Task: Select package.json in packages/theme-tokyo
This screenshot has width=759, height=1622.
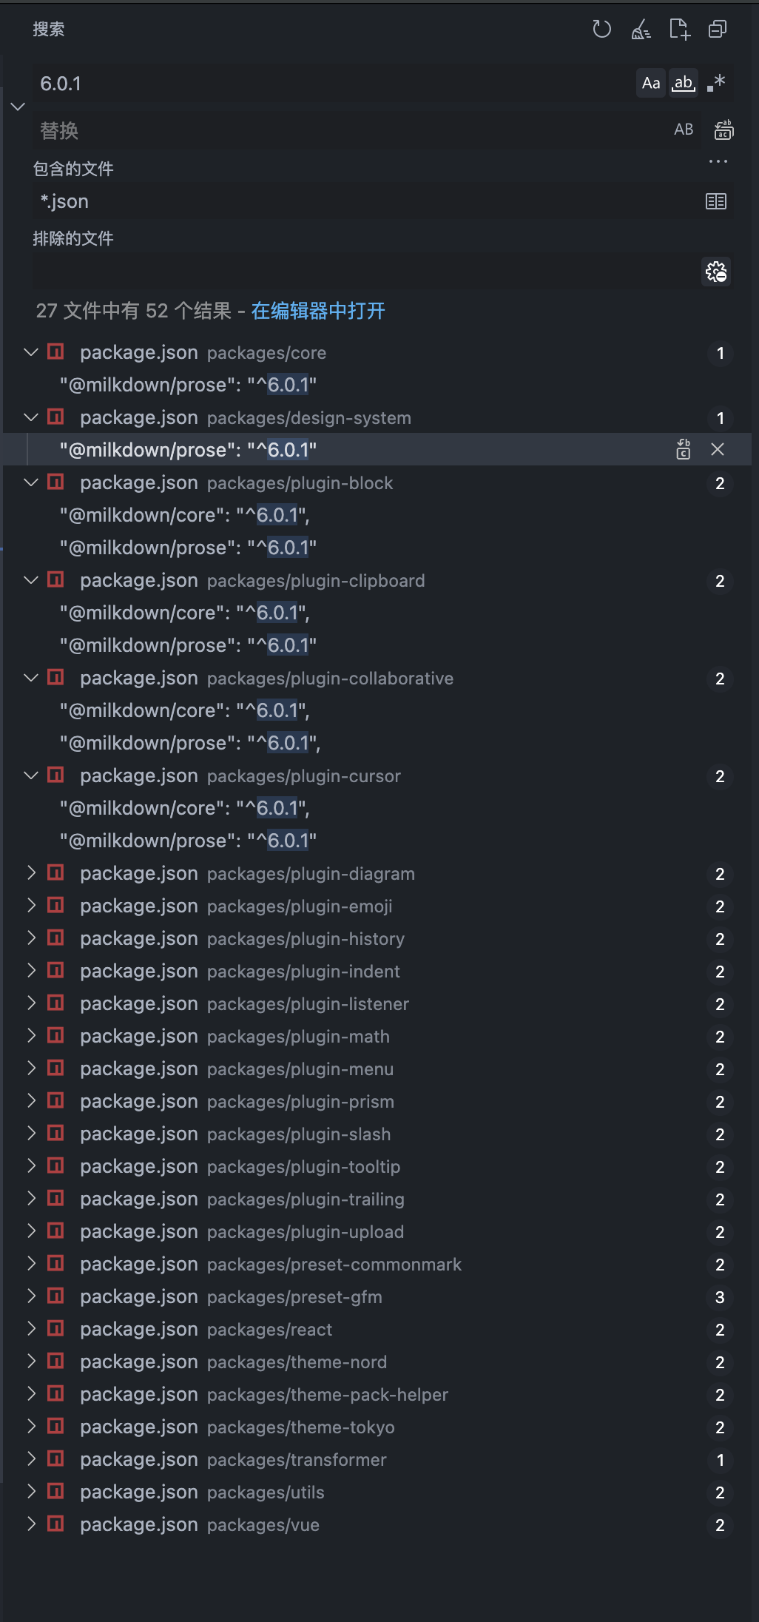Action: [x=377, y=1427]
